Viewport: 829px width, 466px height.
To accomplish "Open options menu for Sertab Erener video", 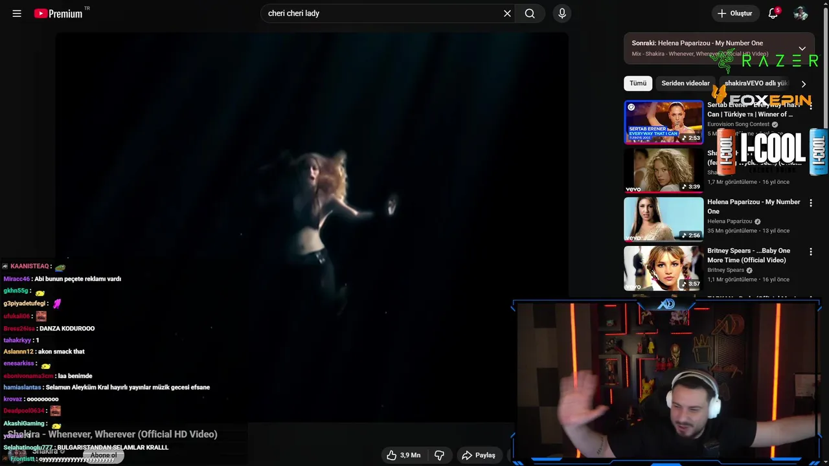I will (810, 105).
